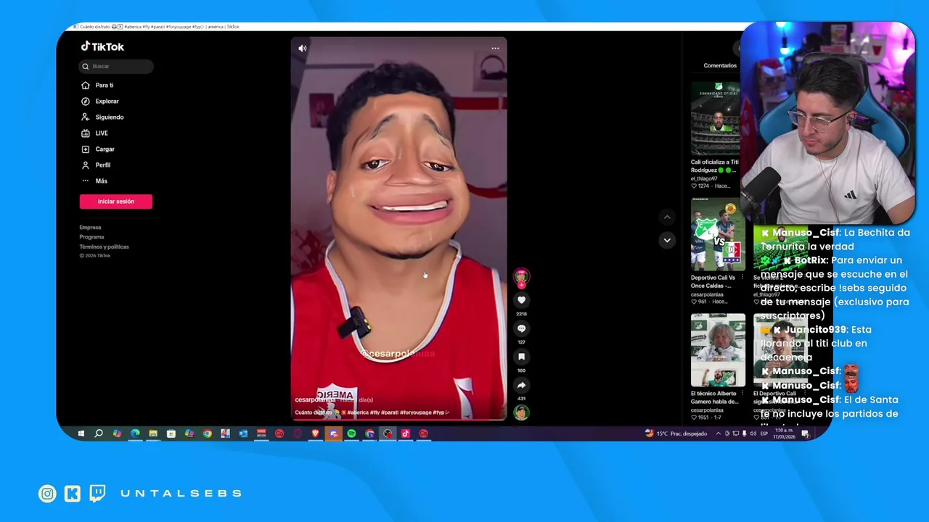Click the Instagram icon in the stream overlay
Image resolution: width=929 pixels, height=522 pixels.
pos(47,494)
